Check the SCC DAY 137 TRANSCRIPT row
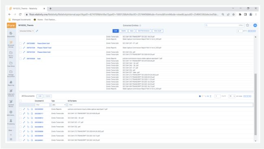Screen dimensions: 264x149 21,114
